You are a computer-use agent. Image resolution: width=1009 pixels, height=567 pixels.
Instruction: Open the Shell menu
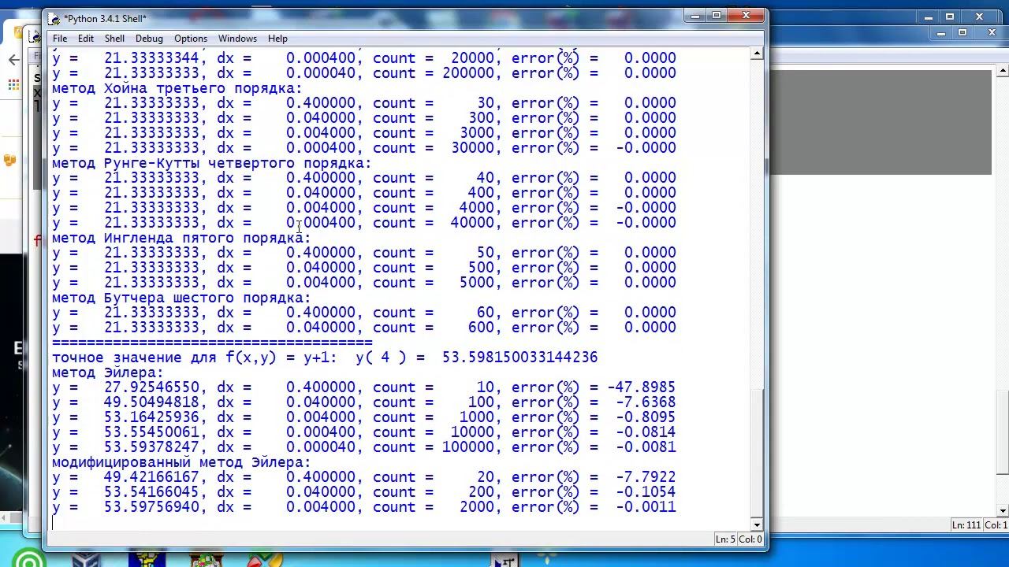pyautogui.click(x=114, y=39)
